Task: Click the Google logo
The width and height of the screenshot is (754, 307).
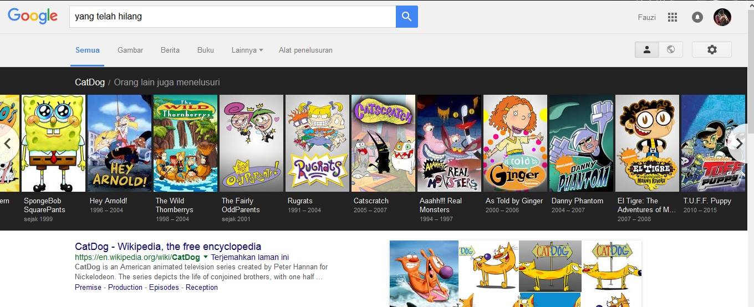Action: [x=33, y=16]
